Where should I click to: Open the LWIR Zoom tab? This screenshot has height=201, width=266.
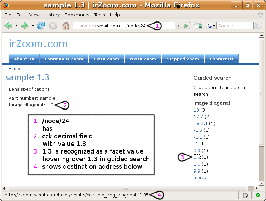pos(106,59)
